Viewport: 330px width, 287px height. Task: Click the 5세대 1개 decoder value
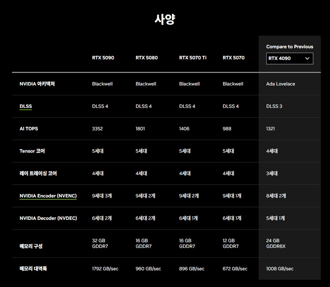[275, 218]
